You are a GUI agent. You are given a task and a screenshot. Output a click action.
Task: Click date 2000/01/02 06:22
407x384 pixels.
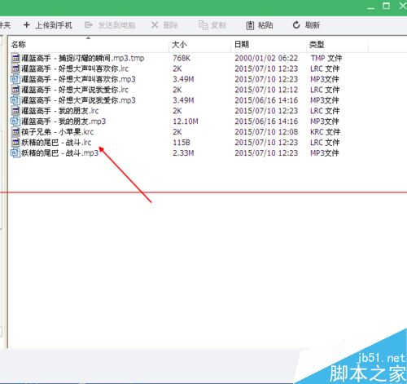[x=266, y=58]
